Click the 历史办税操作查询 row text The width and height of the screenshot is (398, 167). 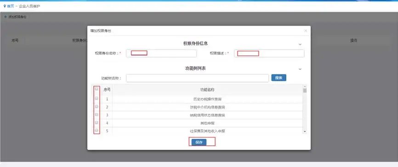[207, 99]
